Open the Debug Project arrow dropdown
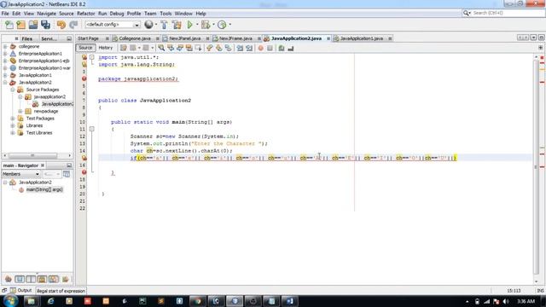Screen dimensions: 546x307 [213, 25]
